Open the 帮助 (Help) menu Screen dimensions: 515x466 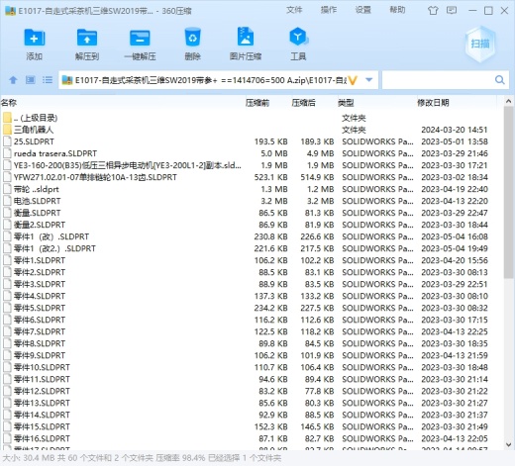point(397,10)
